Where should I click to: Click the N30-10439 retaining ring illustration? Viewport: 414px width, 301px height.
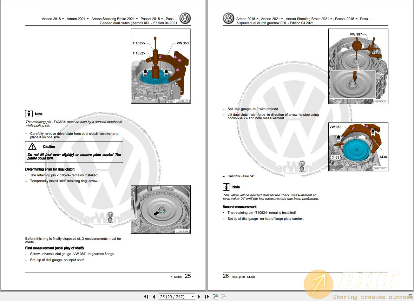[161, 210]
